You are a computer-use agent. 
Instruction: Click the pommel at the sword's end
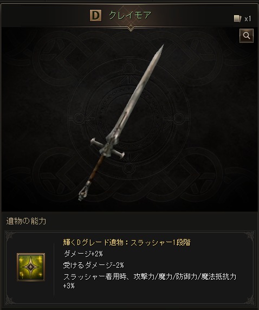tap(83, 192)
